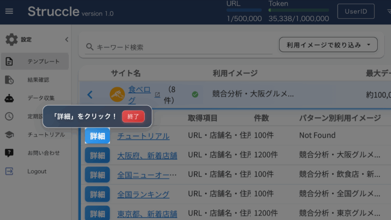Image resolution: width=391 pixels, height=220 pixels.
Task: Click the データ収集 robot icon
Action: [9, 98]
